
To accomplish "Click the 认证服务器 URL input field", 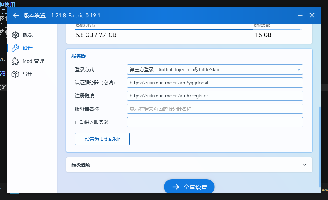I will [215, 83].
